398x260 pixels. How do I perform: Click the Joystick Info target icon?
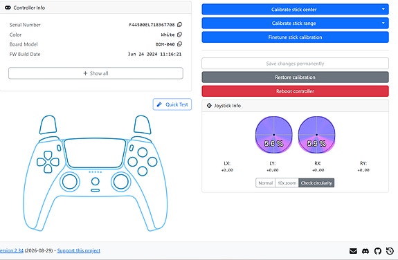click(x=209, y=106)
